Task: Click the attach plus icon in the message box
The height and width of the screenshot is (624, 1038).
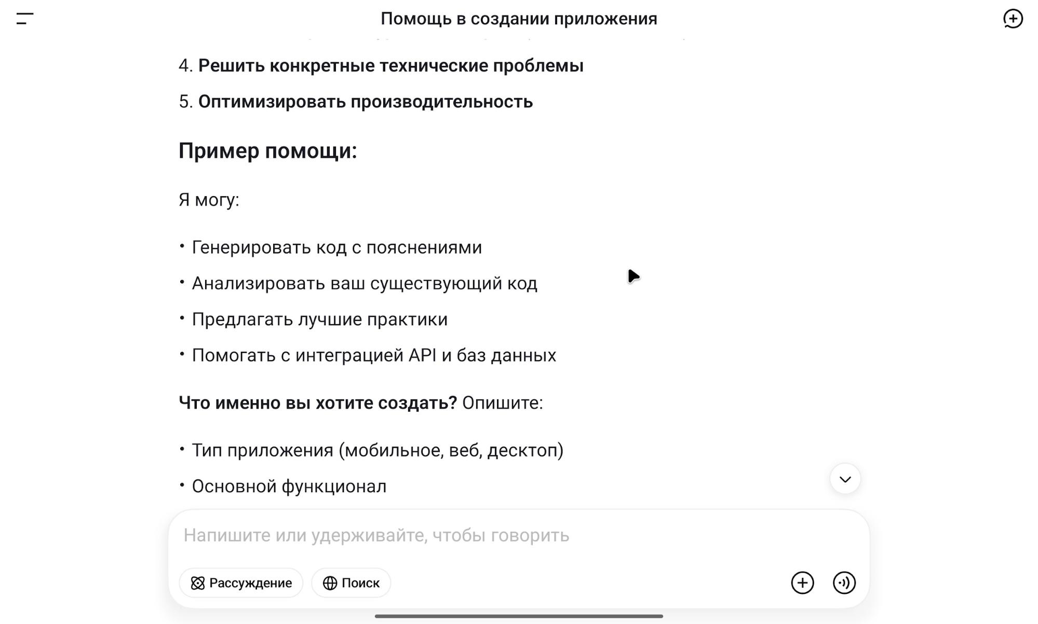Action: tap(802, 583)
